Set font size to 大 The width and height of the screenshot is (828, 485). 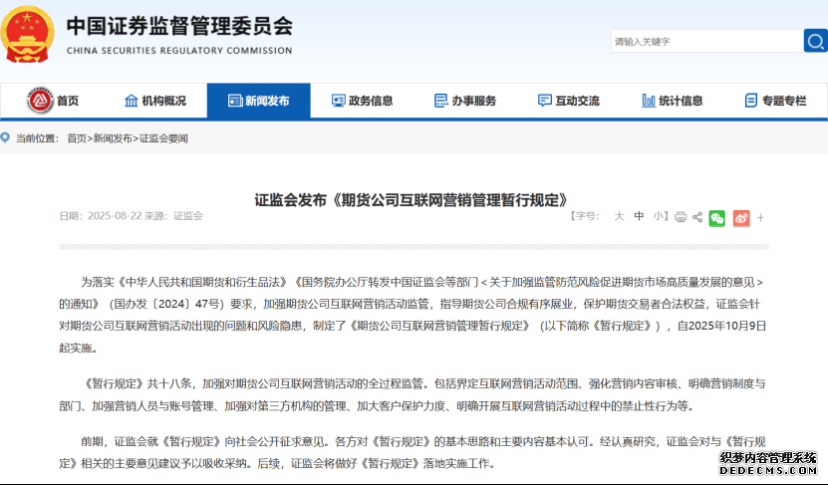tap(619, 216)
